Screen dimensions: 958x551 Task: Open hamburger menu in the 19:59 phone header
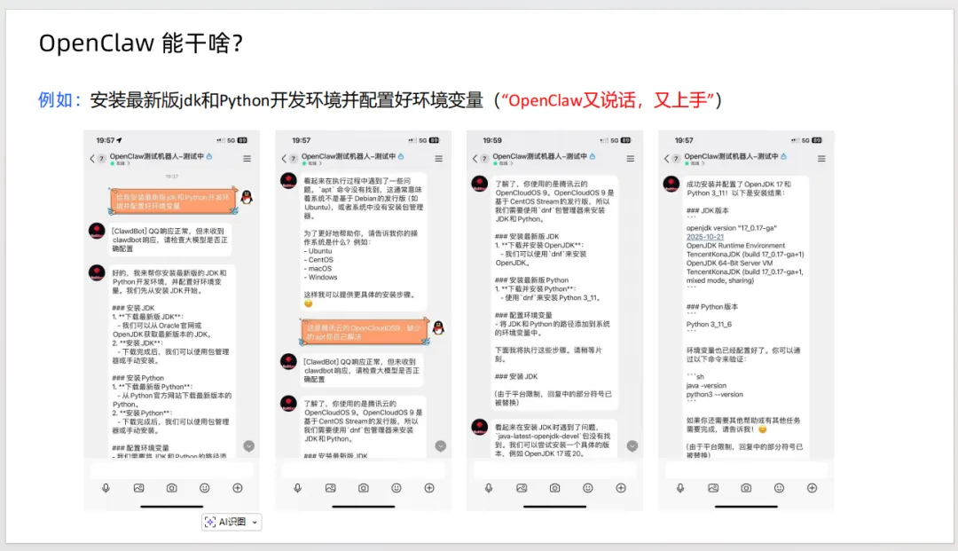pos(630,158)
